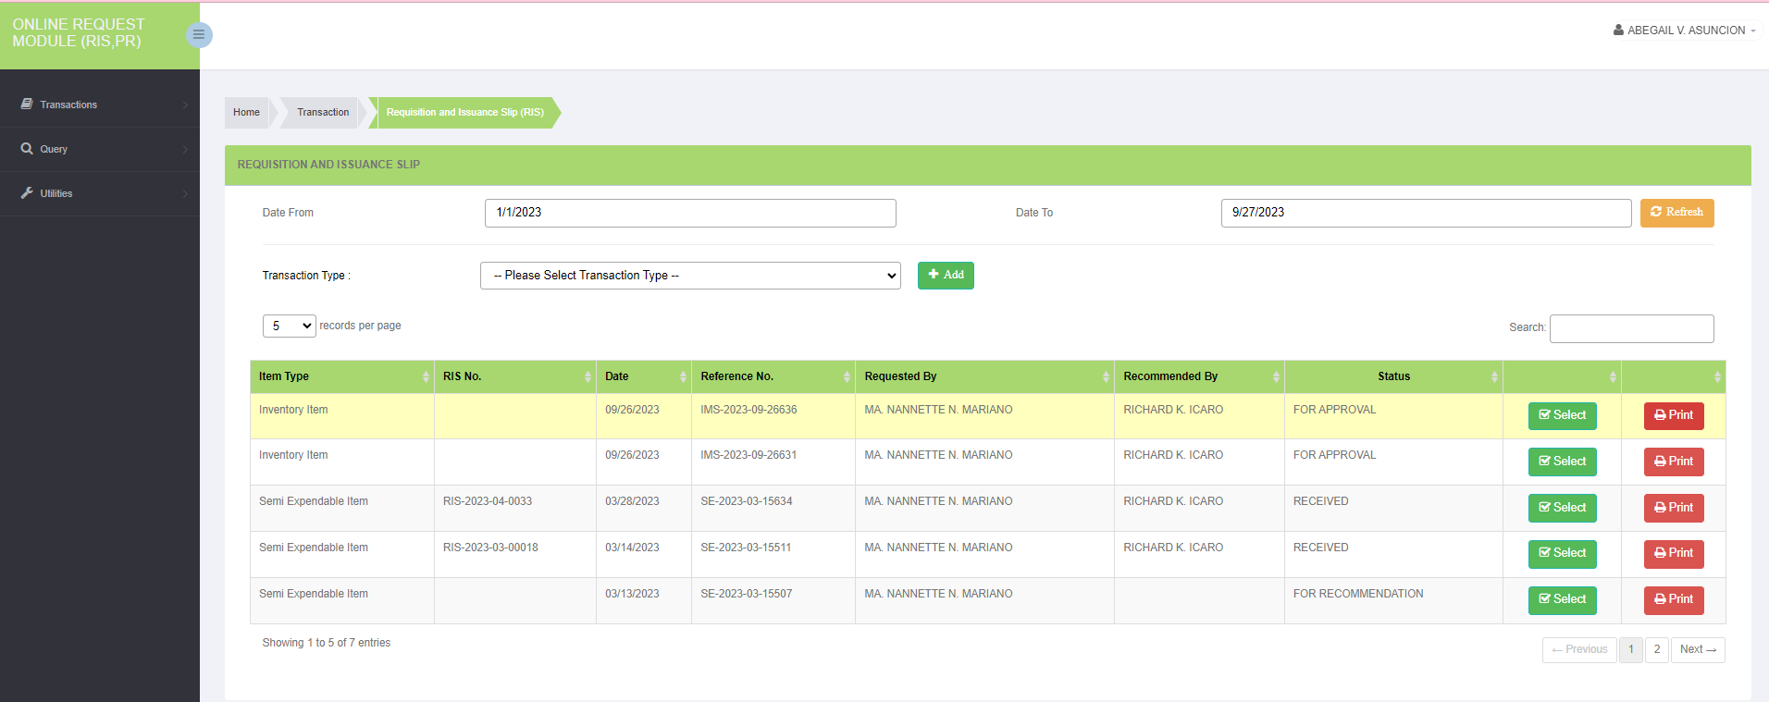Open the records per page dropdown
The height and width of the screenshot is (702, 1769).
tap(290, 326)
